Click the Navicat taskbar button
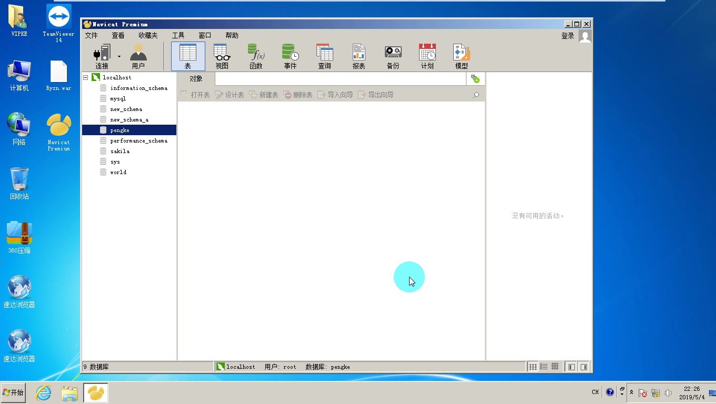 tap(95, 392)
